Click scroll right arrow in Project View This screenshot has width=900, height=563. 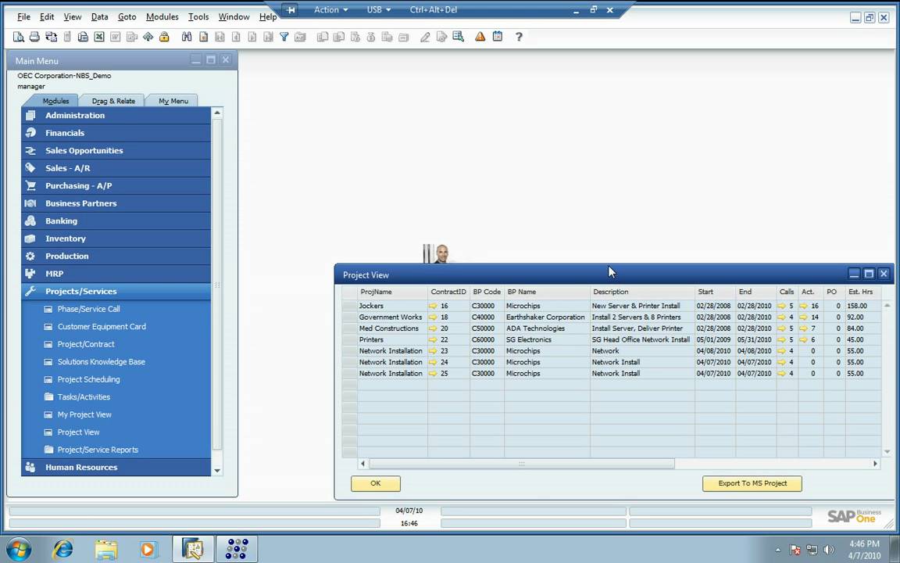875,464
